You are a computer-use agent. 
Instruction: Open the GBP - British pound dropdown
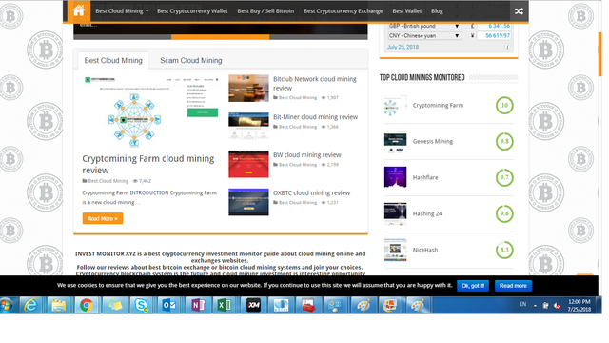(x=424, y=26)
